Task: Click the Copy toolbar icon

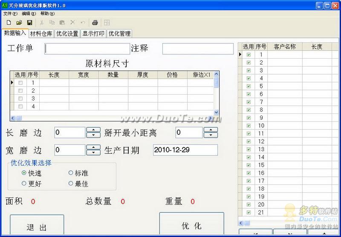Action: 52,23
